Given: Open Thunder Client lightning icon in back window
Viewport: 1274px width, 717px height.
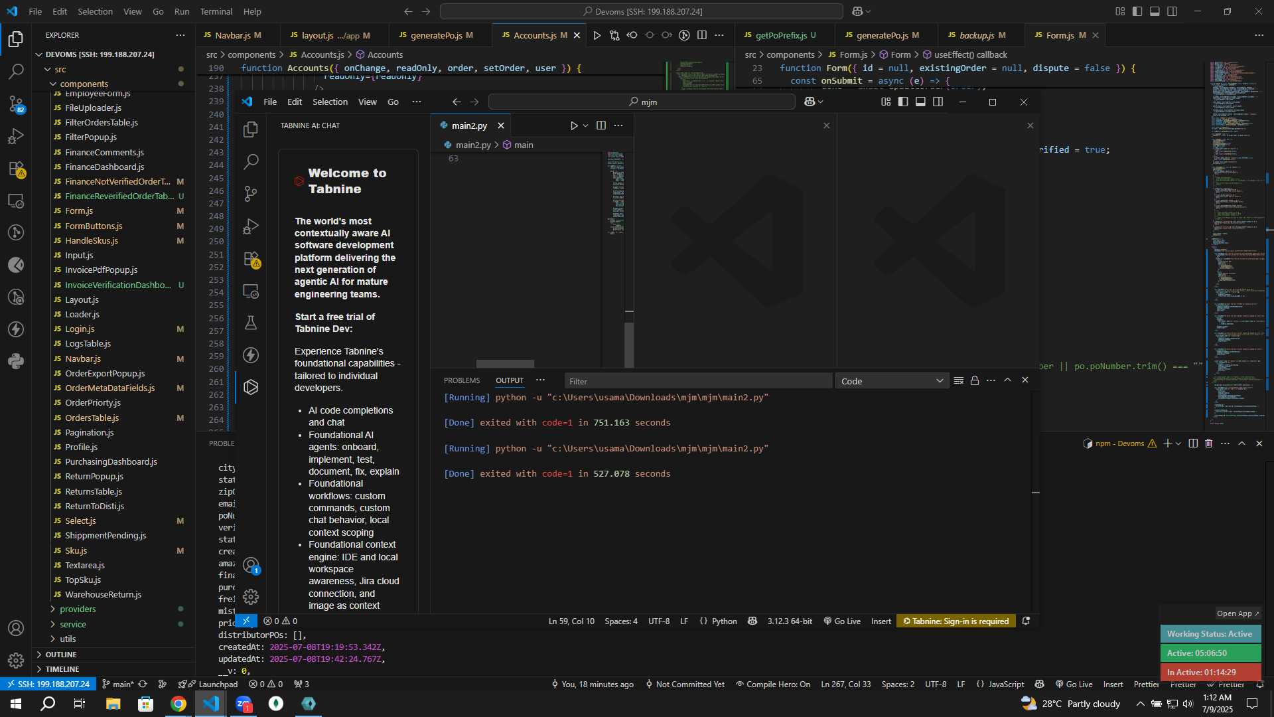Looking at the screenshot, I should (x=16, y=329).
